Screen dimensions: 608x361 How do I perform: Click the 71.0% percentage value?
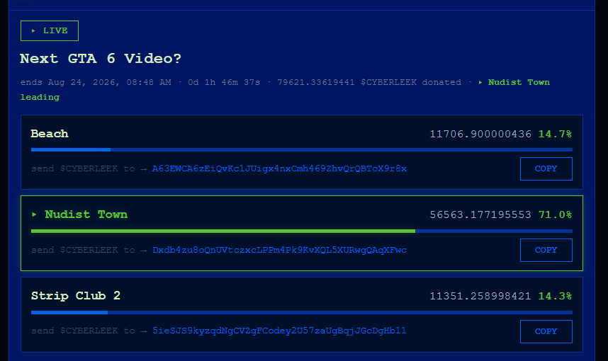(x=555, y=214)
